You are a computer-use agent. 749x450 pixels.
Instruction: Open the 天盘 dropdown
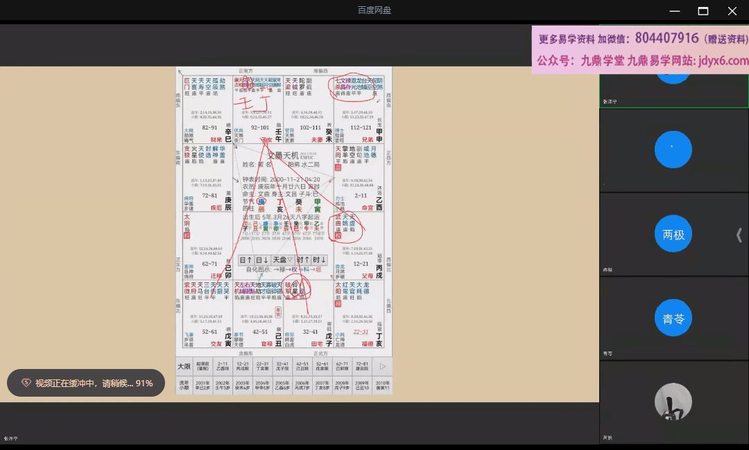coord(284,260)
